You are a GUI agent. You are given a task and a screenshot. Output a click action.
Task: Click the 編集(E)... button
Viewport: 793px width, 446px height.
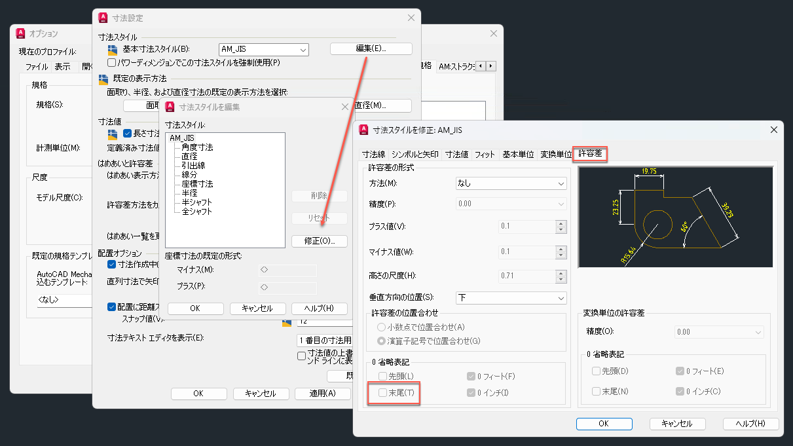(x=371, y=48)
